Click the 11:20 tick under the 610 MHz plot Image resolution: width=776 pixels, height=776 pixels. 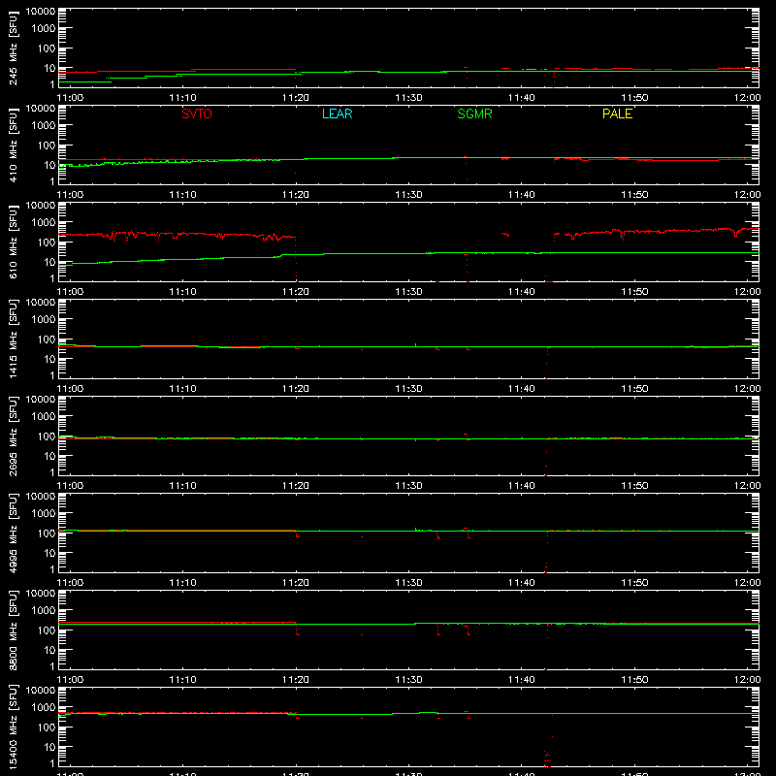(x=296, y=292)
